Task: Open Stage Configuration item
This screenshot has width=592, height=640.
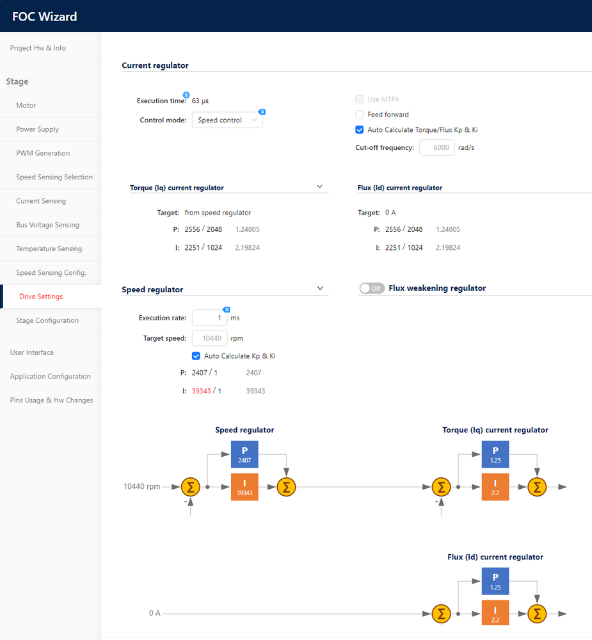Action: 47,320
